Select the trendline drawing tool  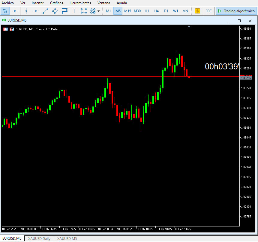click(45, 11)
